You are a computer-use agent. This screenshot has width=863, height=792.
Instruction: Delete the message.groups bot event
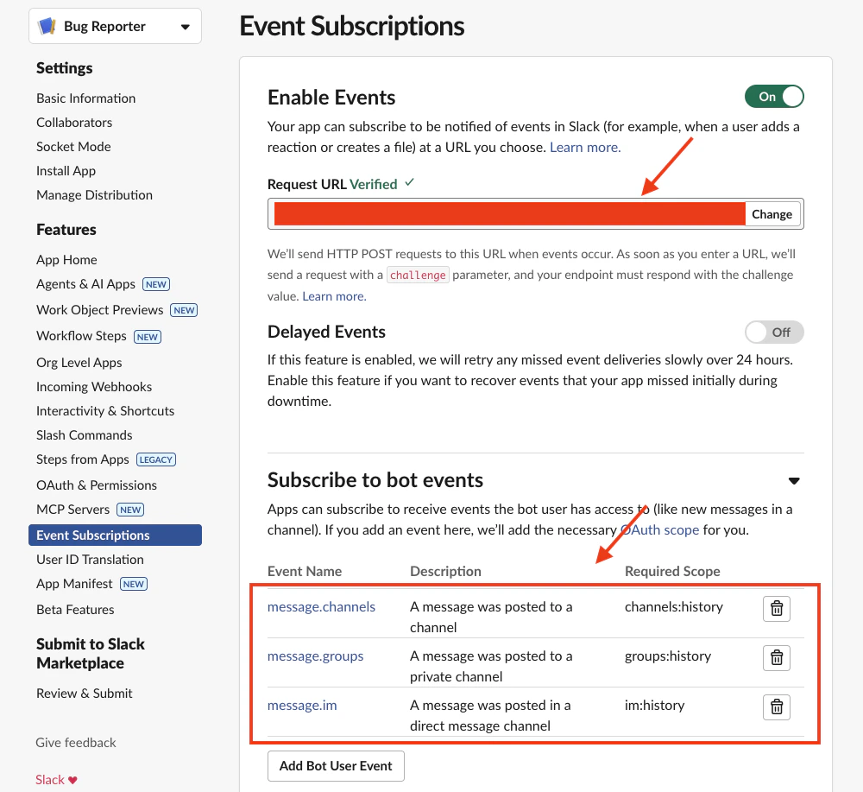[776, 657]
